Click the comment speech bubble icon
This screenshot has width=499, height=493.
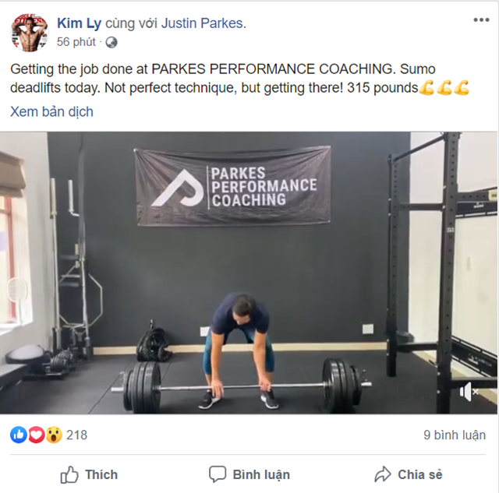tap(218, 474)
